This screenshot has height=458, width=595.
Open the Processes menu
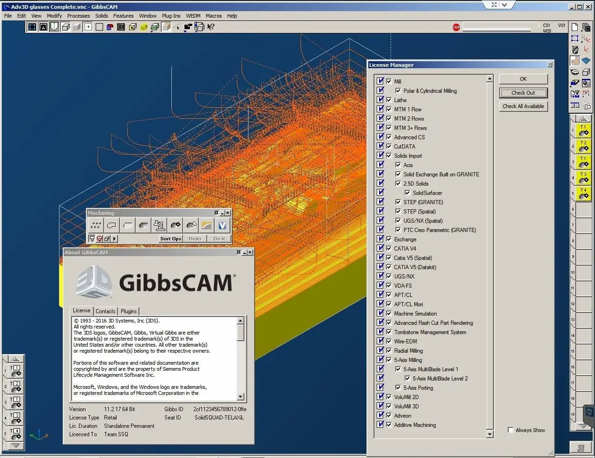78,16
